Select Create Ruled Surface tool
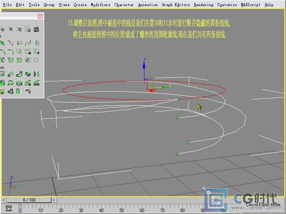Image resolution: width=286 pixels, height=214 pixels. (10, 83)
